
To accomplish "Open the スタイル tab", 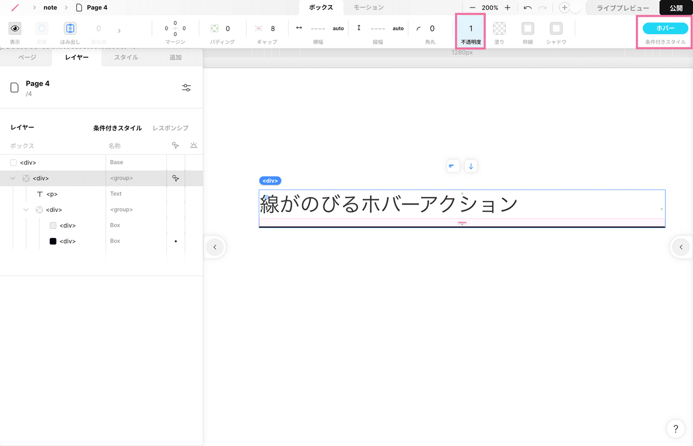I will pyautogui.click(x=126, y=57).
